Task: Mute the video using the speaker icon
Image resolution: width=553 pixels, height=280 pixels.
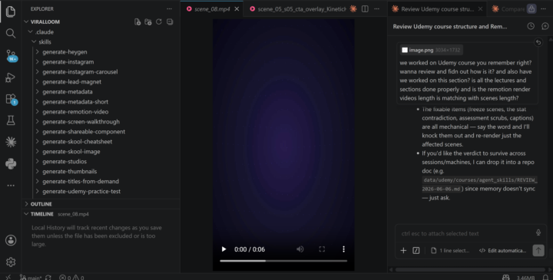Action: [x=300, y=249]
